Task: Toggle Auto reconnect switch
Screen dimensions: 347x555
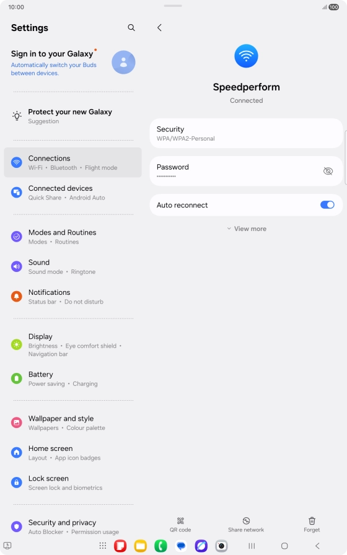Action: [327, 205]
